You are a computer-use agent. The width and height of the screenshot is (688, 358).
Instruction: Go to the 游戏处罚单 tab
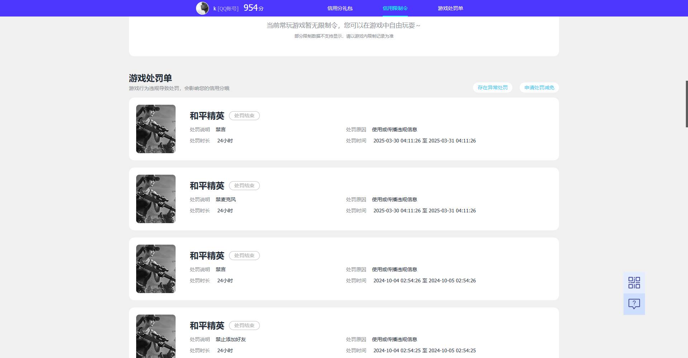point(450,8)
